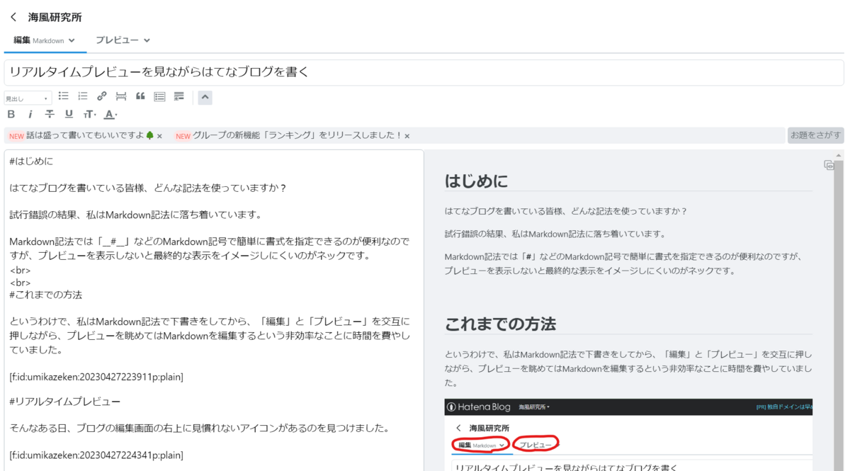
Task: Dismiss the 話は盛って書いてもいいですよ notice
Action: tap(159, 136)
